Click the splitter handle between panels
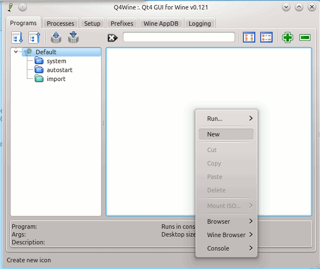 103,123
